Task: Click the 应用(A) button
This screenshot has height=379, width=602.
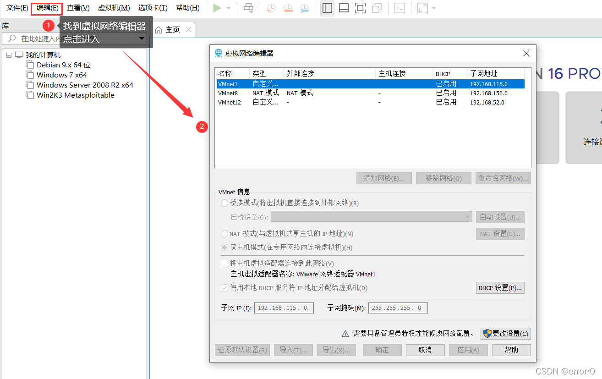Action: pos(468,350)
